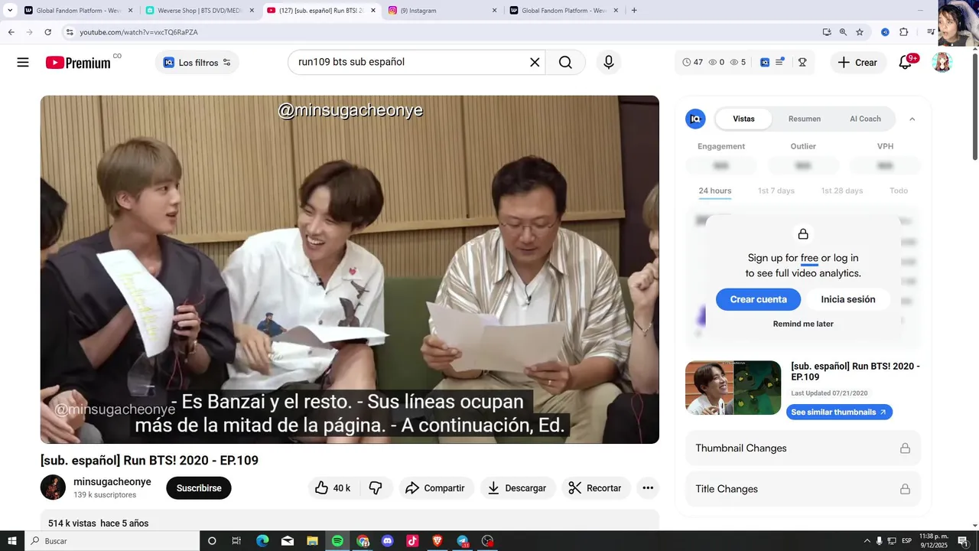Subscribe with the Suscribirse button

(x=199, y=488)
